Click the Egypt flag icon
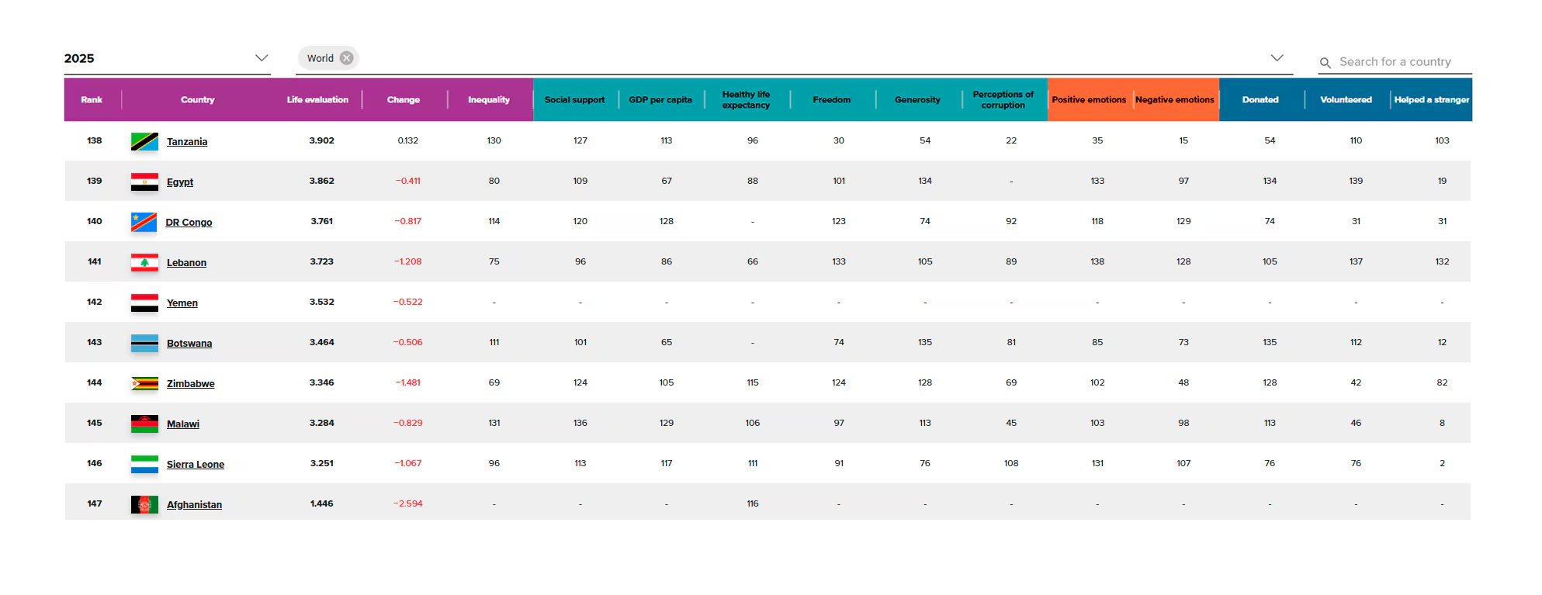The width and height of the screenshot is (1542, 595). coord(144,182)
